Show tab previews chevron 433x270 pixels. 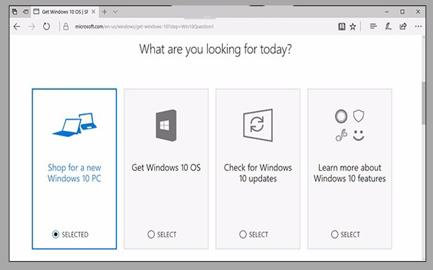tap(116, 12)
